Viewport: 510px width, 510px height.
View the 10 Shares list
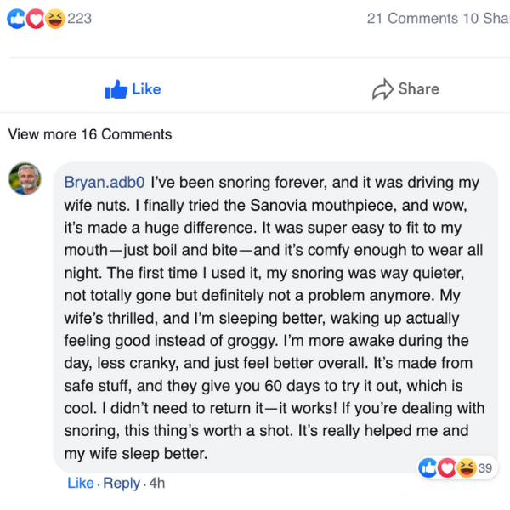(485, 19)
